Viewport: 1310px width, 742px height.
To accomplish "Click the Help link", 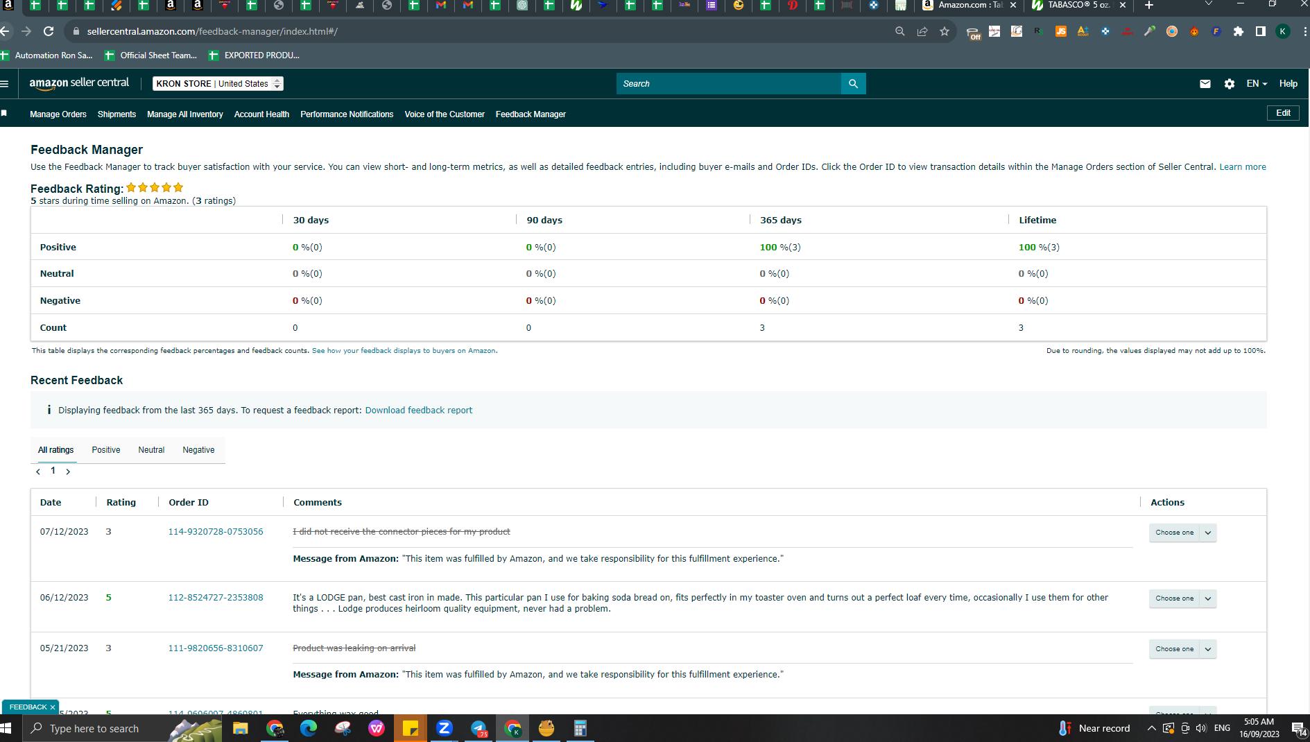I will (x=1289, y=84).
